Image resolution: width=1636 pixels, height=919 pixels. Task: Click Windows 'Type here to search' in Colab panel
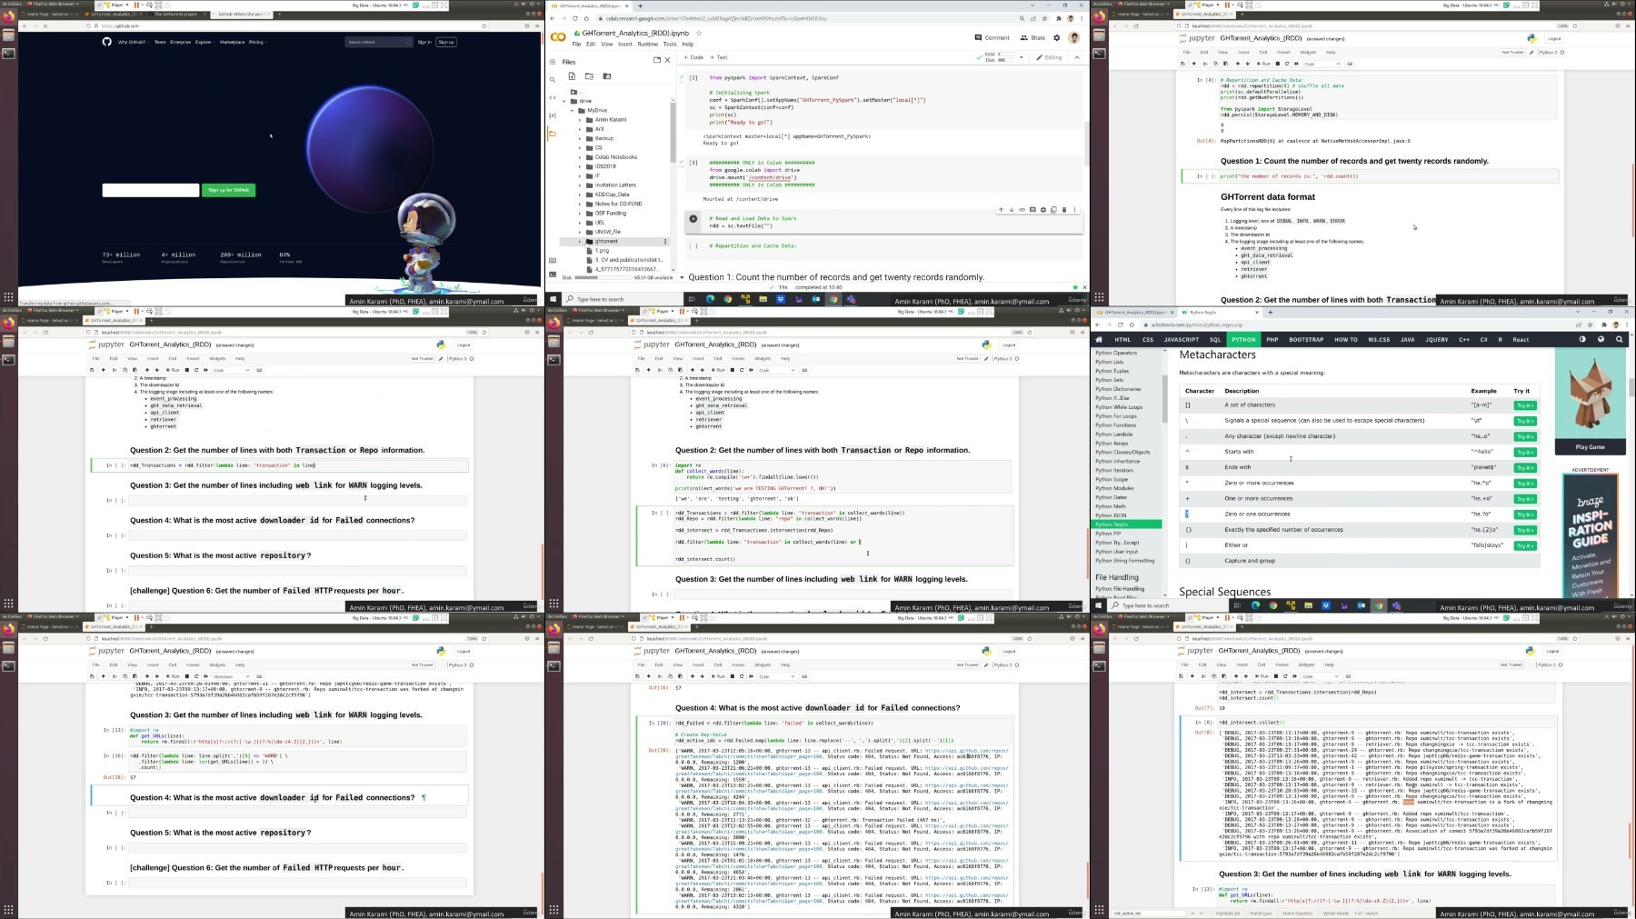(x=623, y=299)
